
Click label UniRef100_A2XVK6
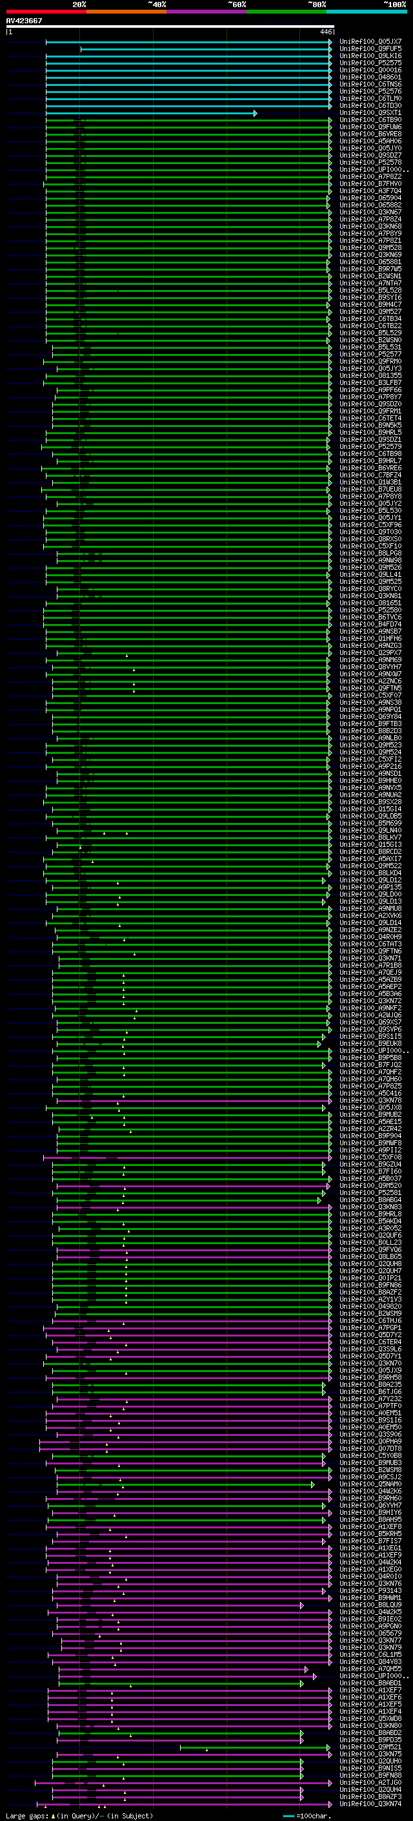coord(370,915)
